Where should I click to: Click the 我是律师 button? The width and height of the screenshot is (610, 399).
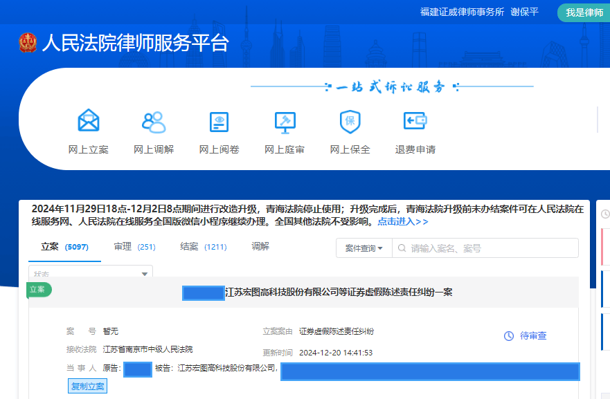(584, 12)
